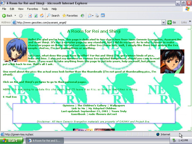Screen dimensions: 192x144
Task: Stop loading with the Stop icon
Action: tap(30, 16)
